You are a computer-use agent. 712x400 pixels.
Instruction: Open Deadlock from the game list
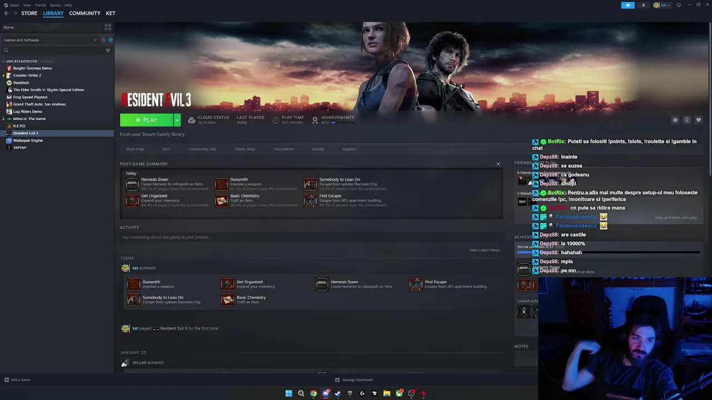coord(21,82)
